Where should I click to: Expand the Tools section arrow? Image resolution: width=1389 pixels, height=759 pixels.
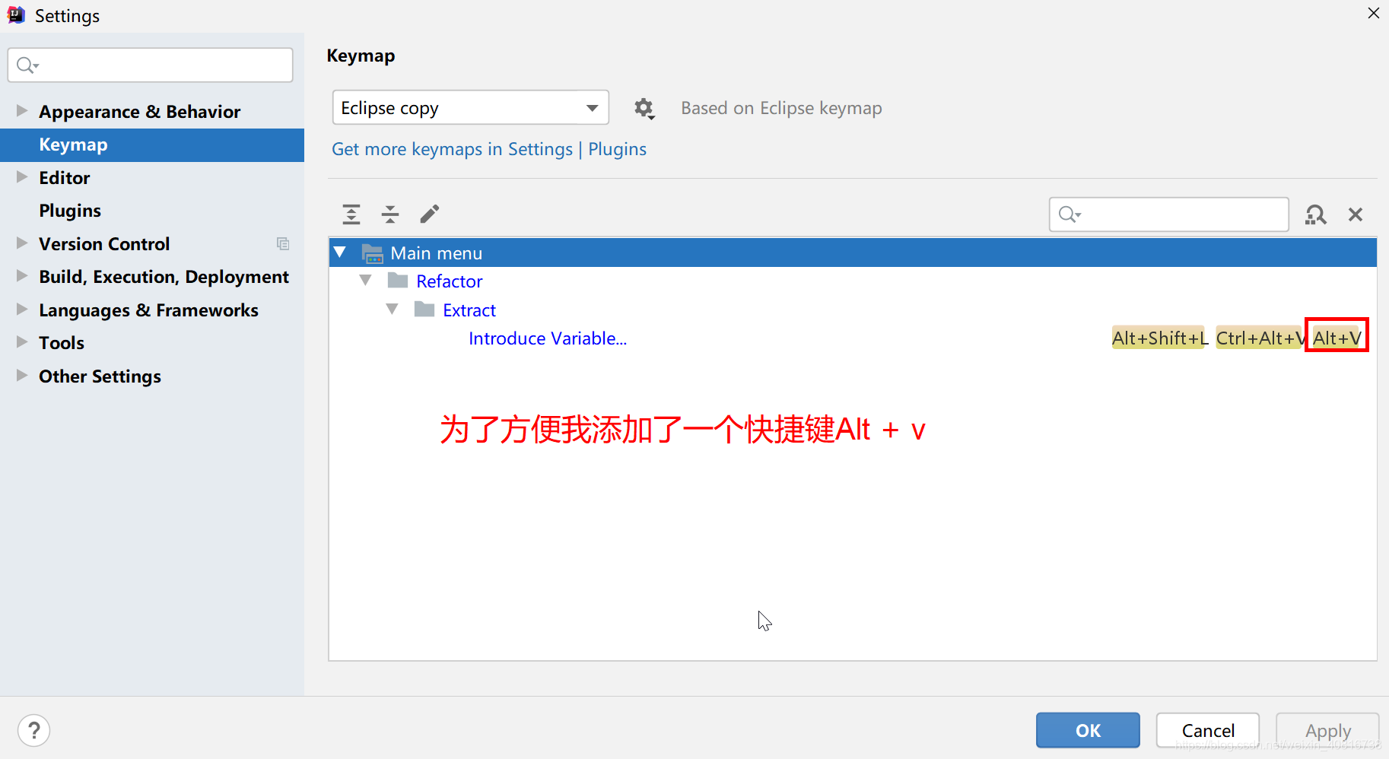point(22,342)
